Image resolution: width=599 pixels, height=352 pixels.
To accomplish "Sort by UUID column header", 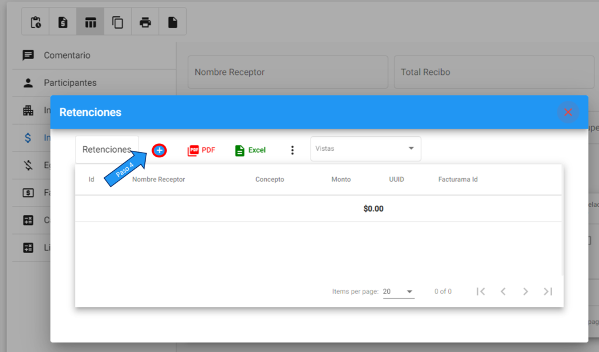I will (397, 180).
